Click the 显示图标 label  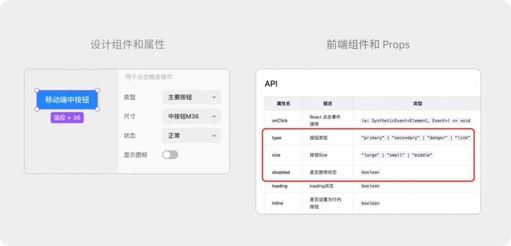pyautogui.click(x=136, y=155)
